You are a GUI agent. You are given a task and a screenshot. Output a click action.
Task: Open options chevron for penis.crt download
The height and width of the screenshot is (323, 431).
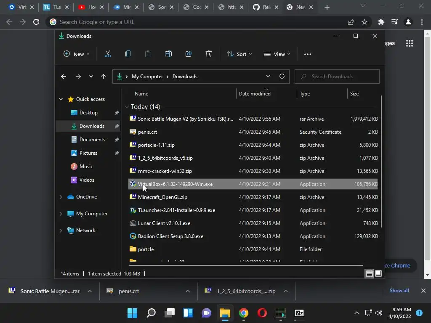click(188, 291)
